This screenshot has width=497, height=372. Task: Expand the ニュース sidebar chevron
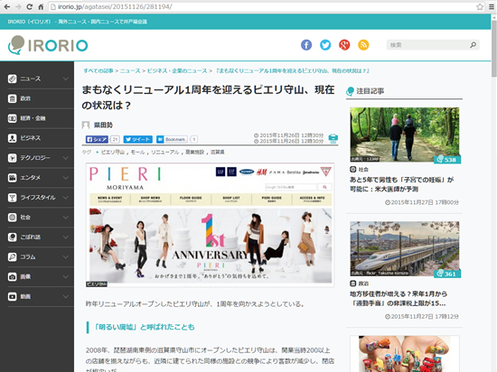(66, 79)
